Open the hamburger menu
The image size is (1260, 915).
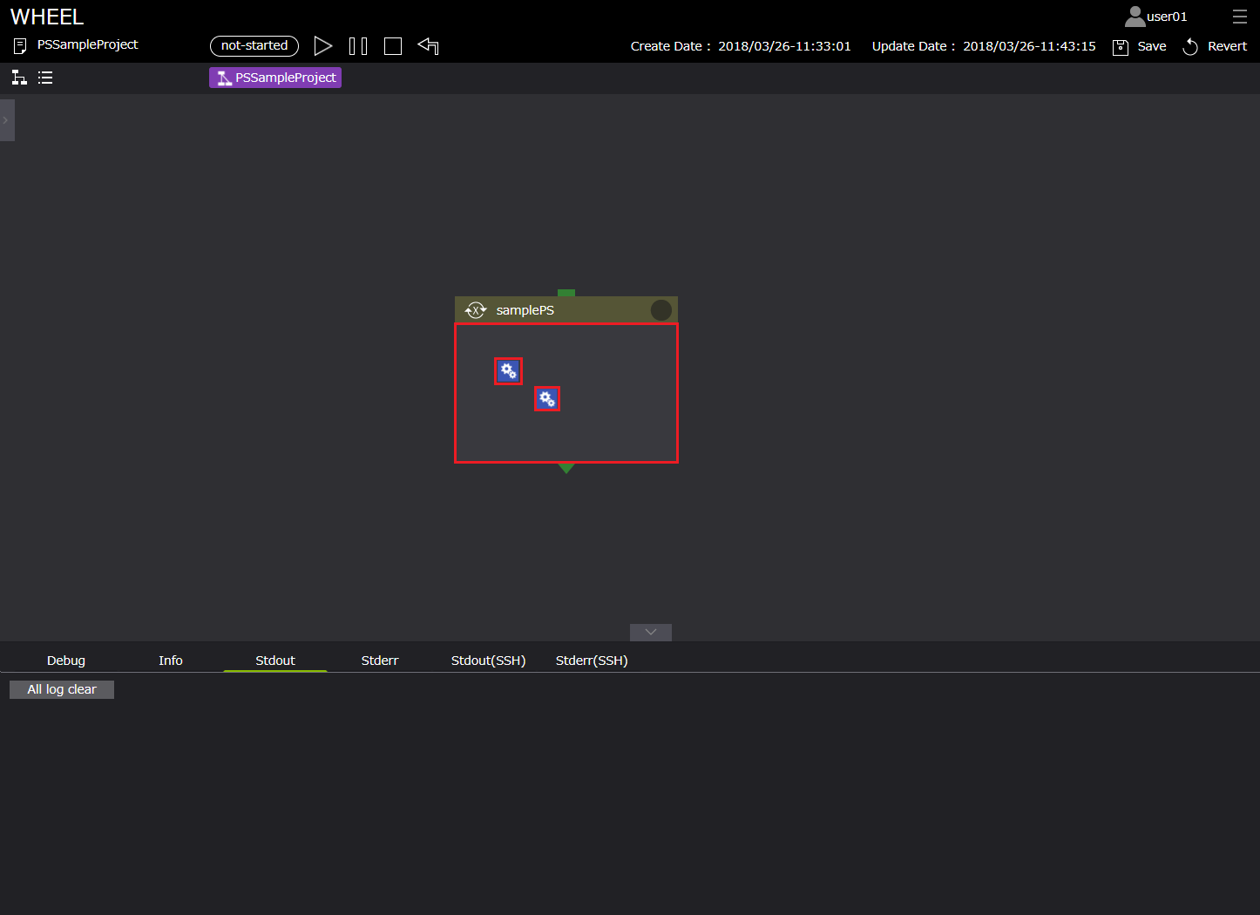(1239, 17)
